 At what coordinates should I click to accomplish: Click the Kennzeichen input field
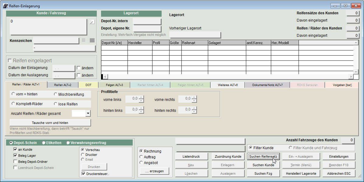click(x=56, y=41)
